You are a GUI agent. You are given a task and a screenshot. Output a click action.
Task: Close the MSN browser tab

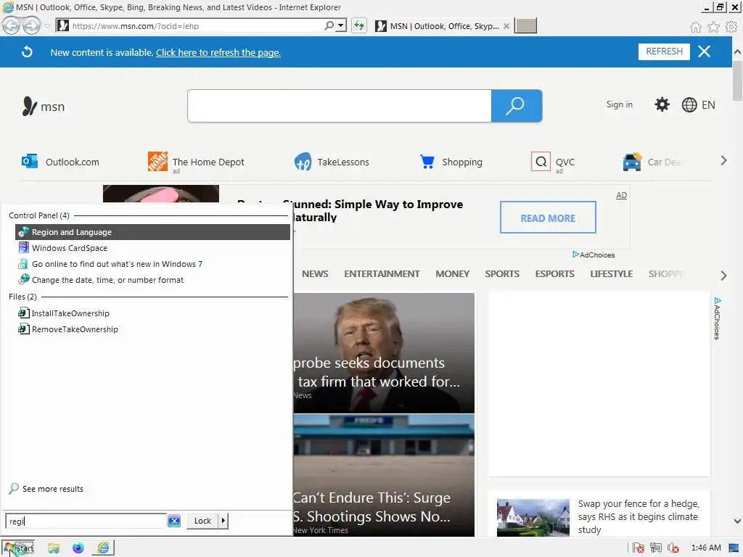506,26
